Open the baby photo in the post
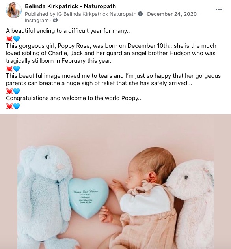The image size is (231, 249). coord(115,182)
